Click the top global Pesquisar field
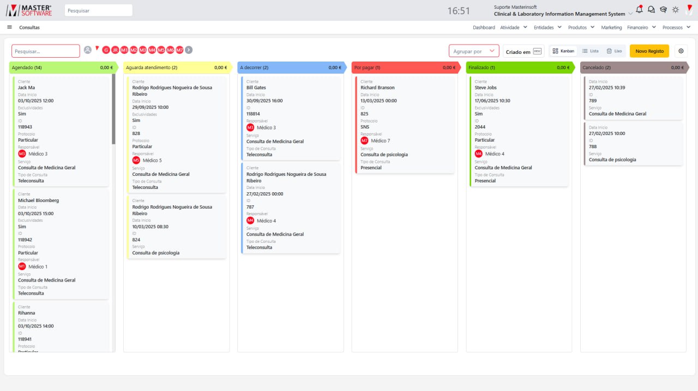 [98, 10]
